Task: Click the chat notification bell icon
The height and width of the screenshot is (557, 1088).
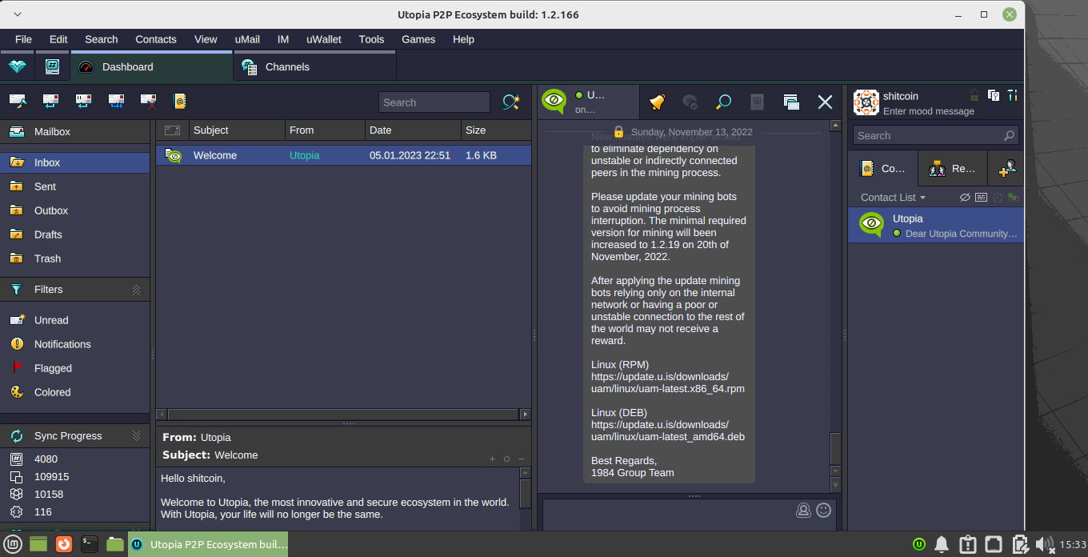Action: pos(657,102)
